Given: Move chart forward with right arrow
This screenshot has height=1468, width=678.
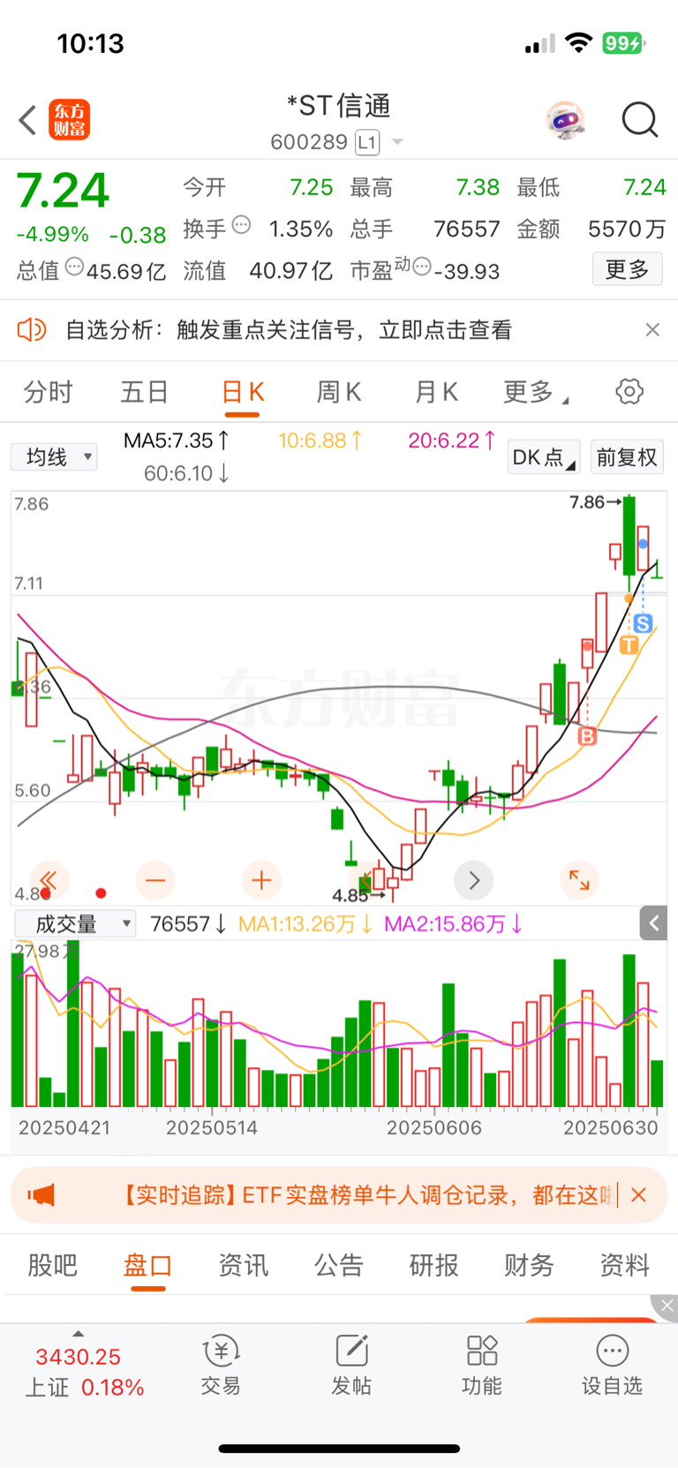Looking at the screenshot, I should [474, 880].
